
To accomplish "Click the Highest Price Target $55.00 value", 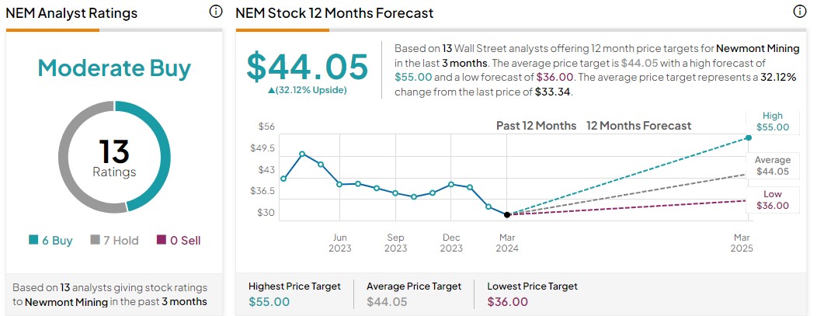I will coord(269,301).
